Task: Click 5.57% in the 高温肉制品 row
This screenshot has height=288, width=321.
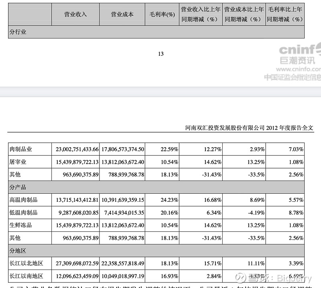Action: coord(296,200)
